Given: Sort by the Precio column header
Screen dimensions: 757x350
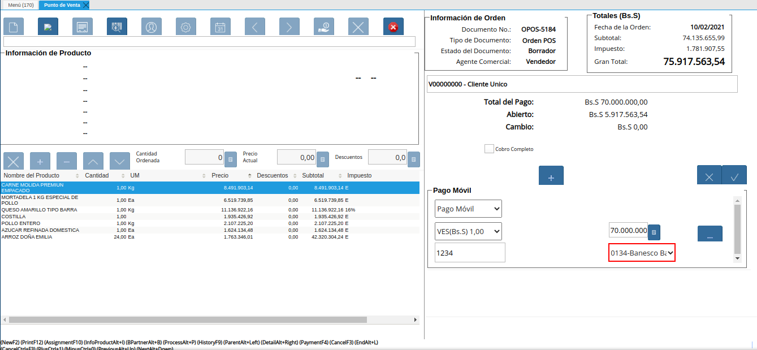Looking at the screenshot, I should click(220, 175).
